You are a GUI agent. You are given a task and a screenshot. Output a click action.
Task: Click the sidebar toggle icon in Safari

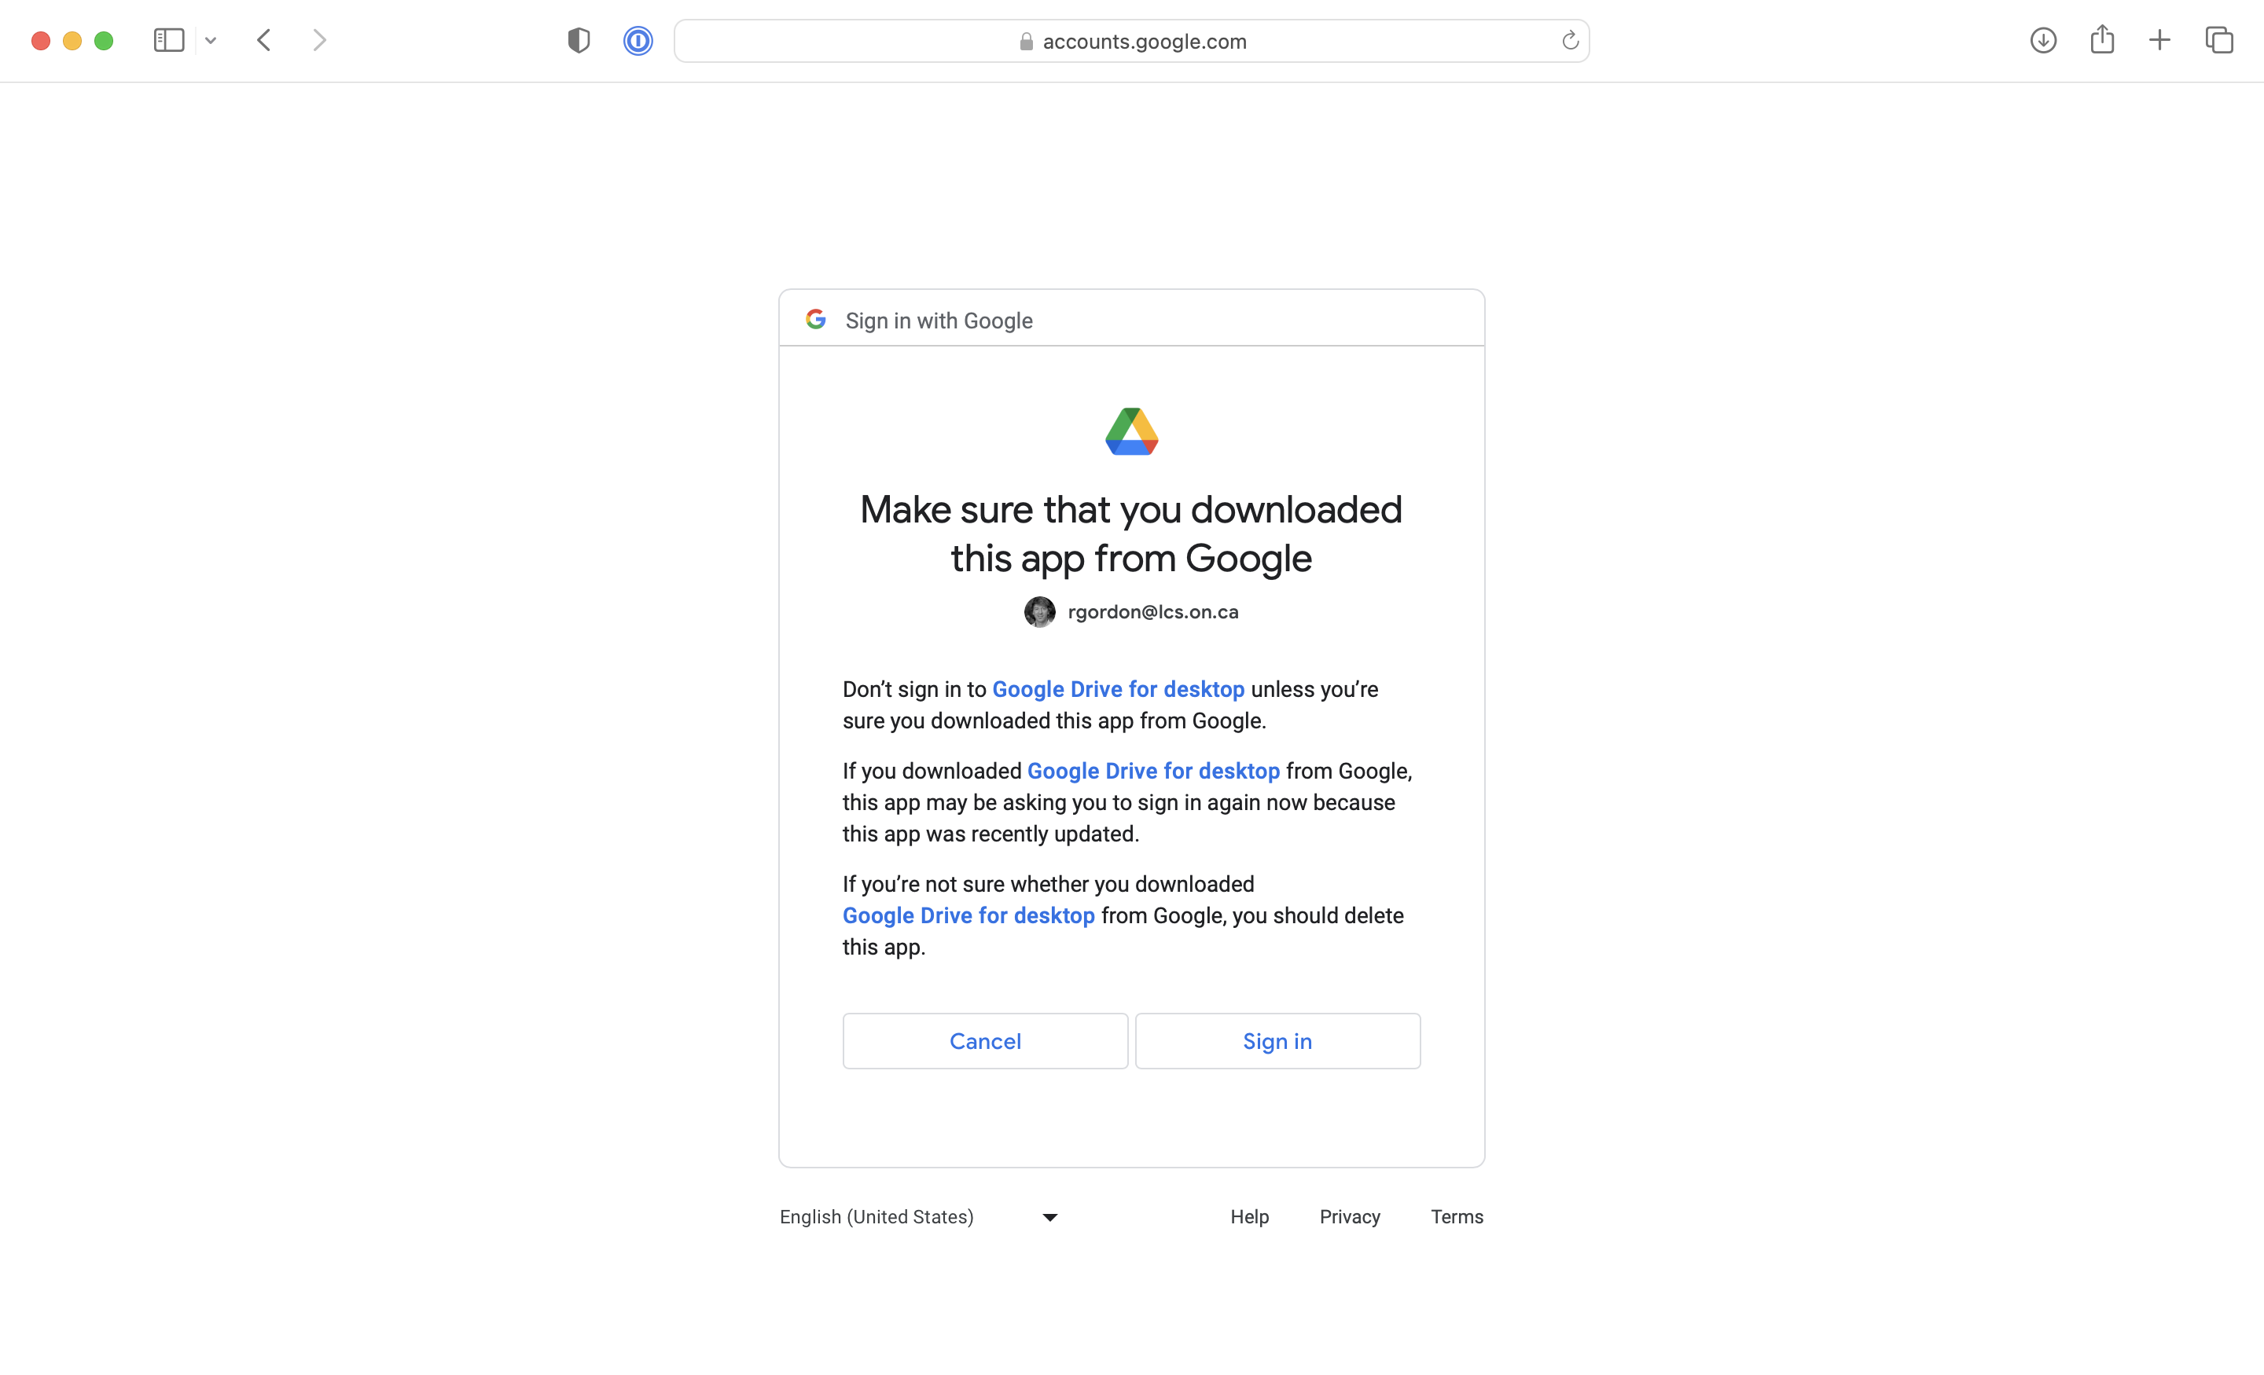click(x=168, y=40)
